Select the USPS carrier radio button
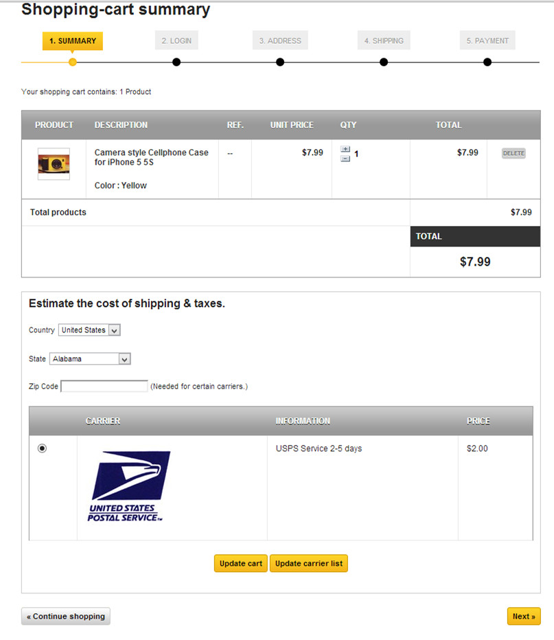 (x=42, y=448)
